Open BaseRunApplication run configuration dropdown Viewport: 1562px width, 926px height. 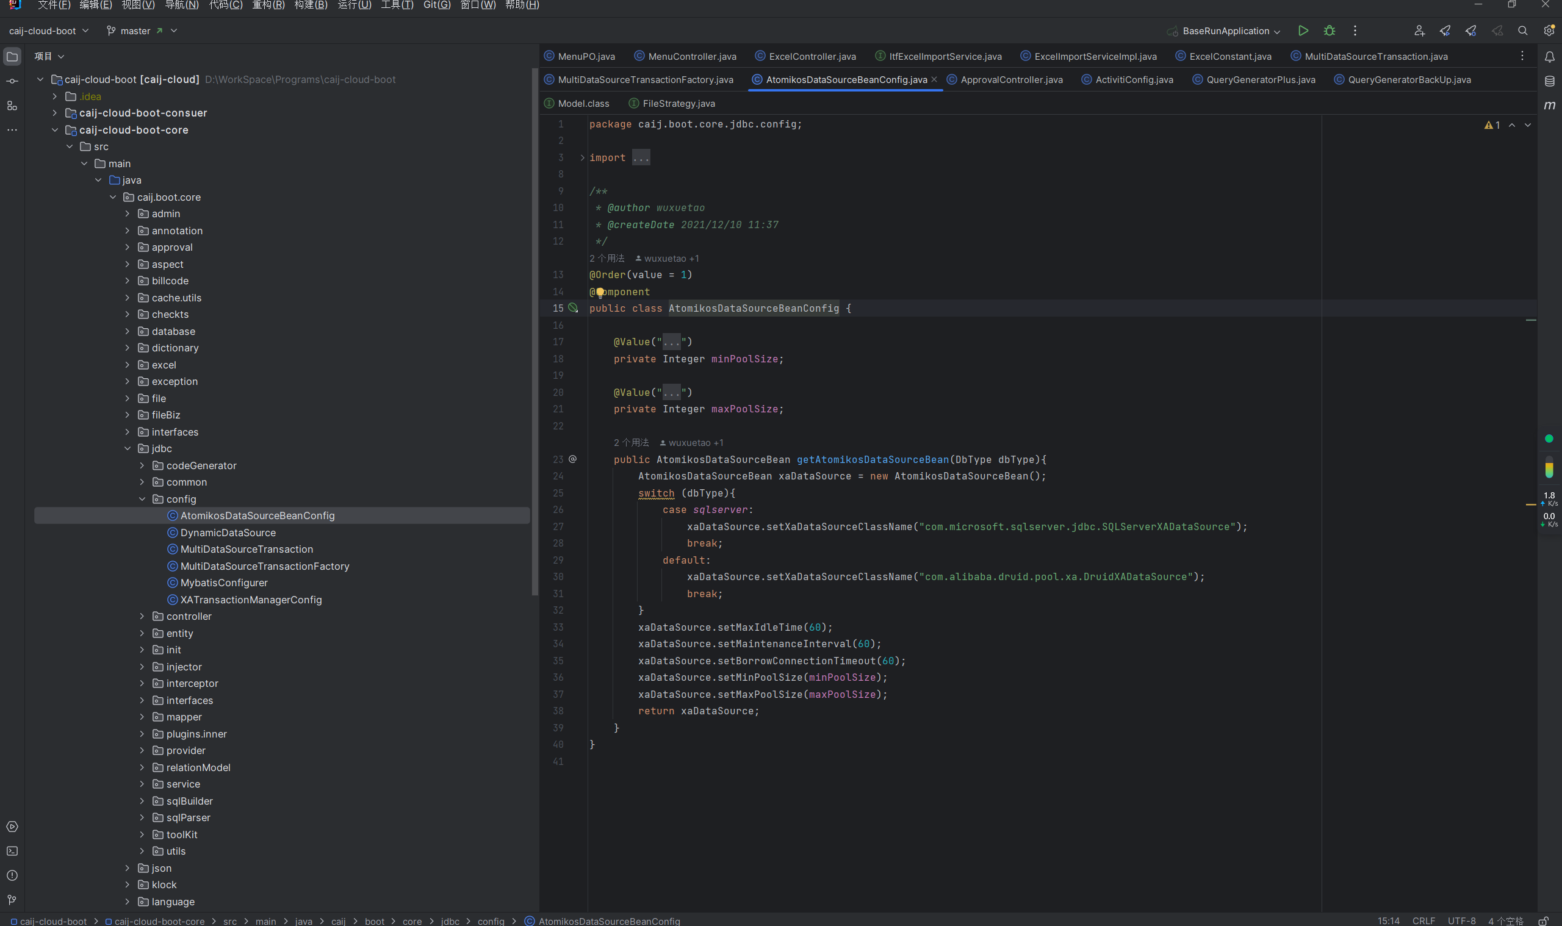pyautogui.click(x=1224, y=31)
